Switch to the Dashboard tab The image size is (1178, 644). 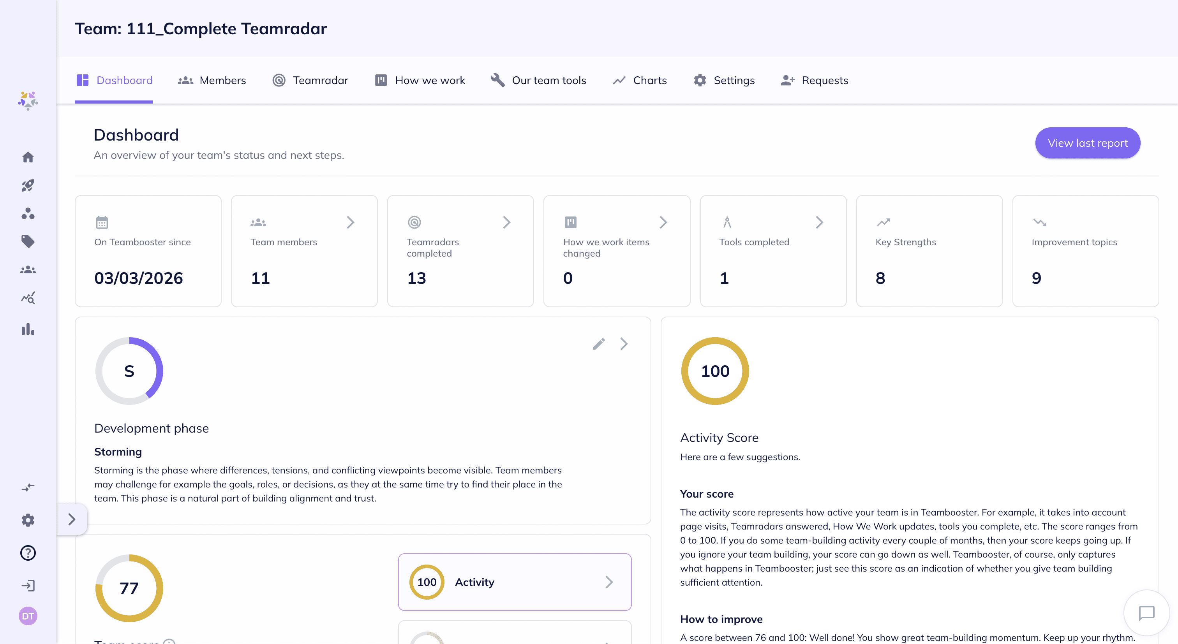click(114, 81)
